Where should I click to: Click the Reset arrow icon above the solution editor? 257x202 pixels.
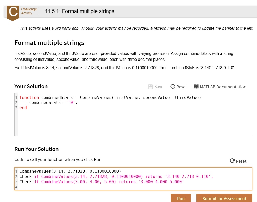(173, 87)
